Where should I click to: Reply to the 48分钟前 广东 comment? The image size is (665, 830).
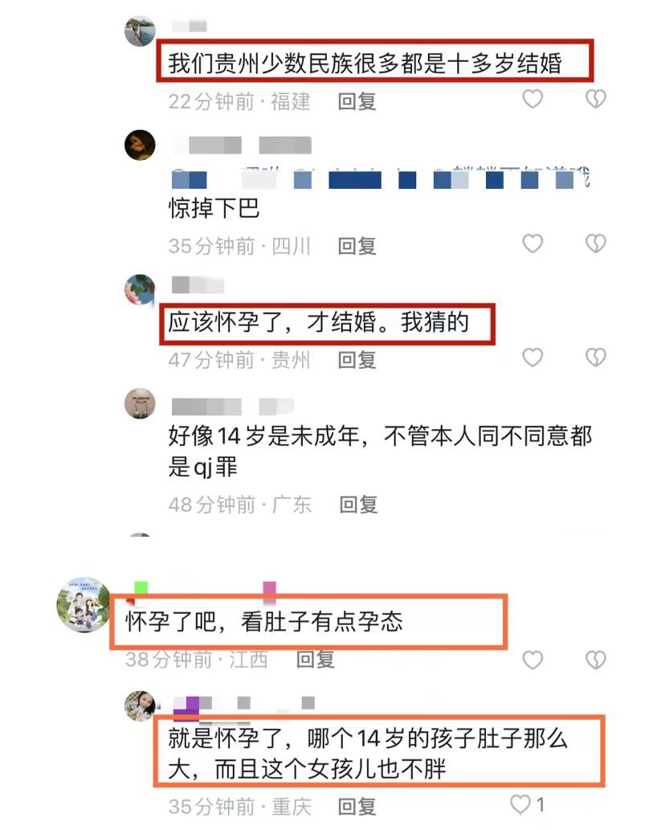click(358, 505)
